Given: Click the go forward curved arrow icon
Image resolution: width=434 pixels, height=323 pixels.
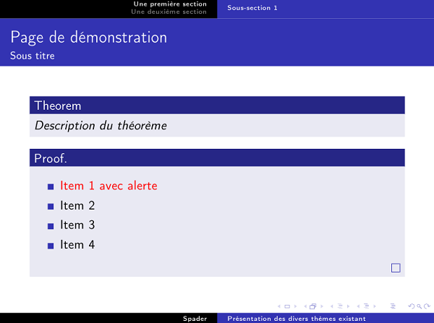Looking at the screenshot, I should (x=425, y=306).
